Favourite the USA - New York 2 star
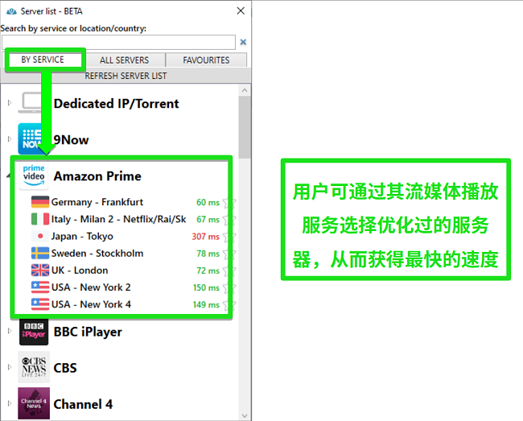The image size is (523, 421). pos(229,287)
